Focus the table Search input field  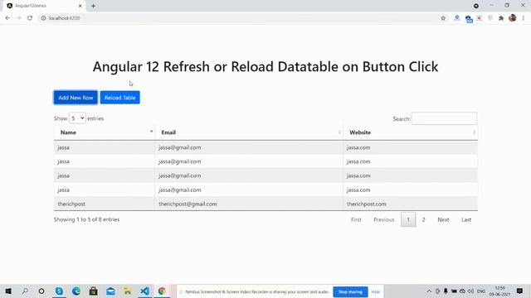(444, 118)
